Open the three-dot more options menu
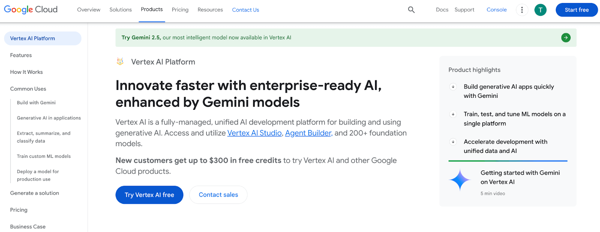This screenshot has height=232, width=600. pyautogui.click(x=522, y=10)
